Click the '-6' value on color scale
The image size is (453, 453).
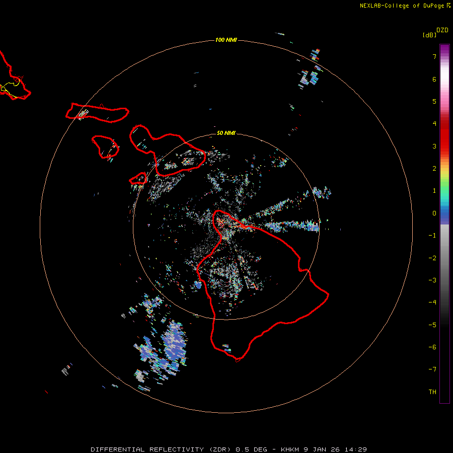432,347
